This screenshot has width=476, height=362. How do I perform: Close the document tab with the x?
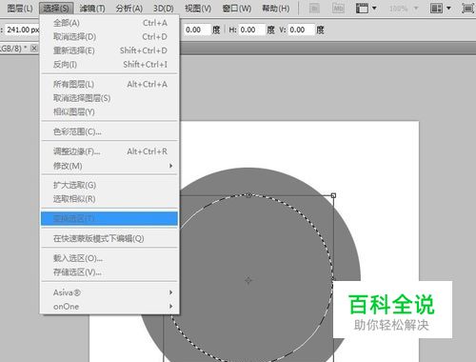click(34, 49)
